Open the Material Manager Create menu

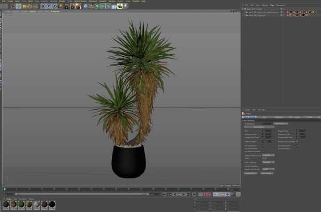[x=9, y=199]
